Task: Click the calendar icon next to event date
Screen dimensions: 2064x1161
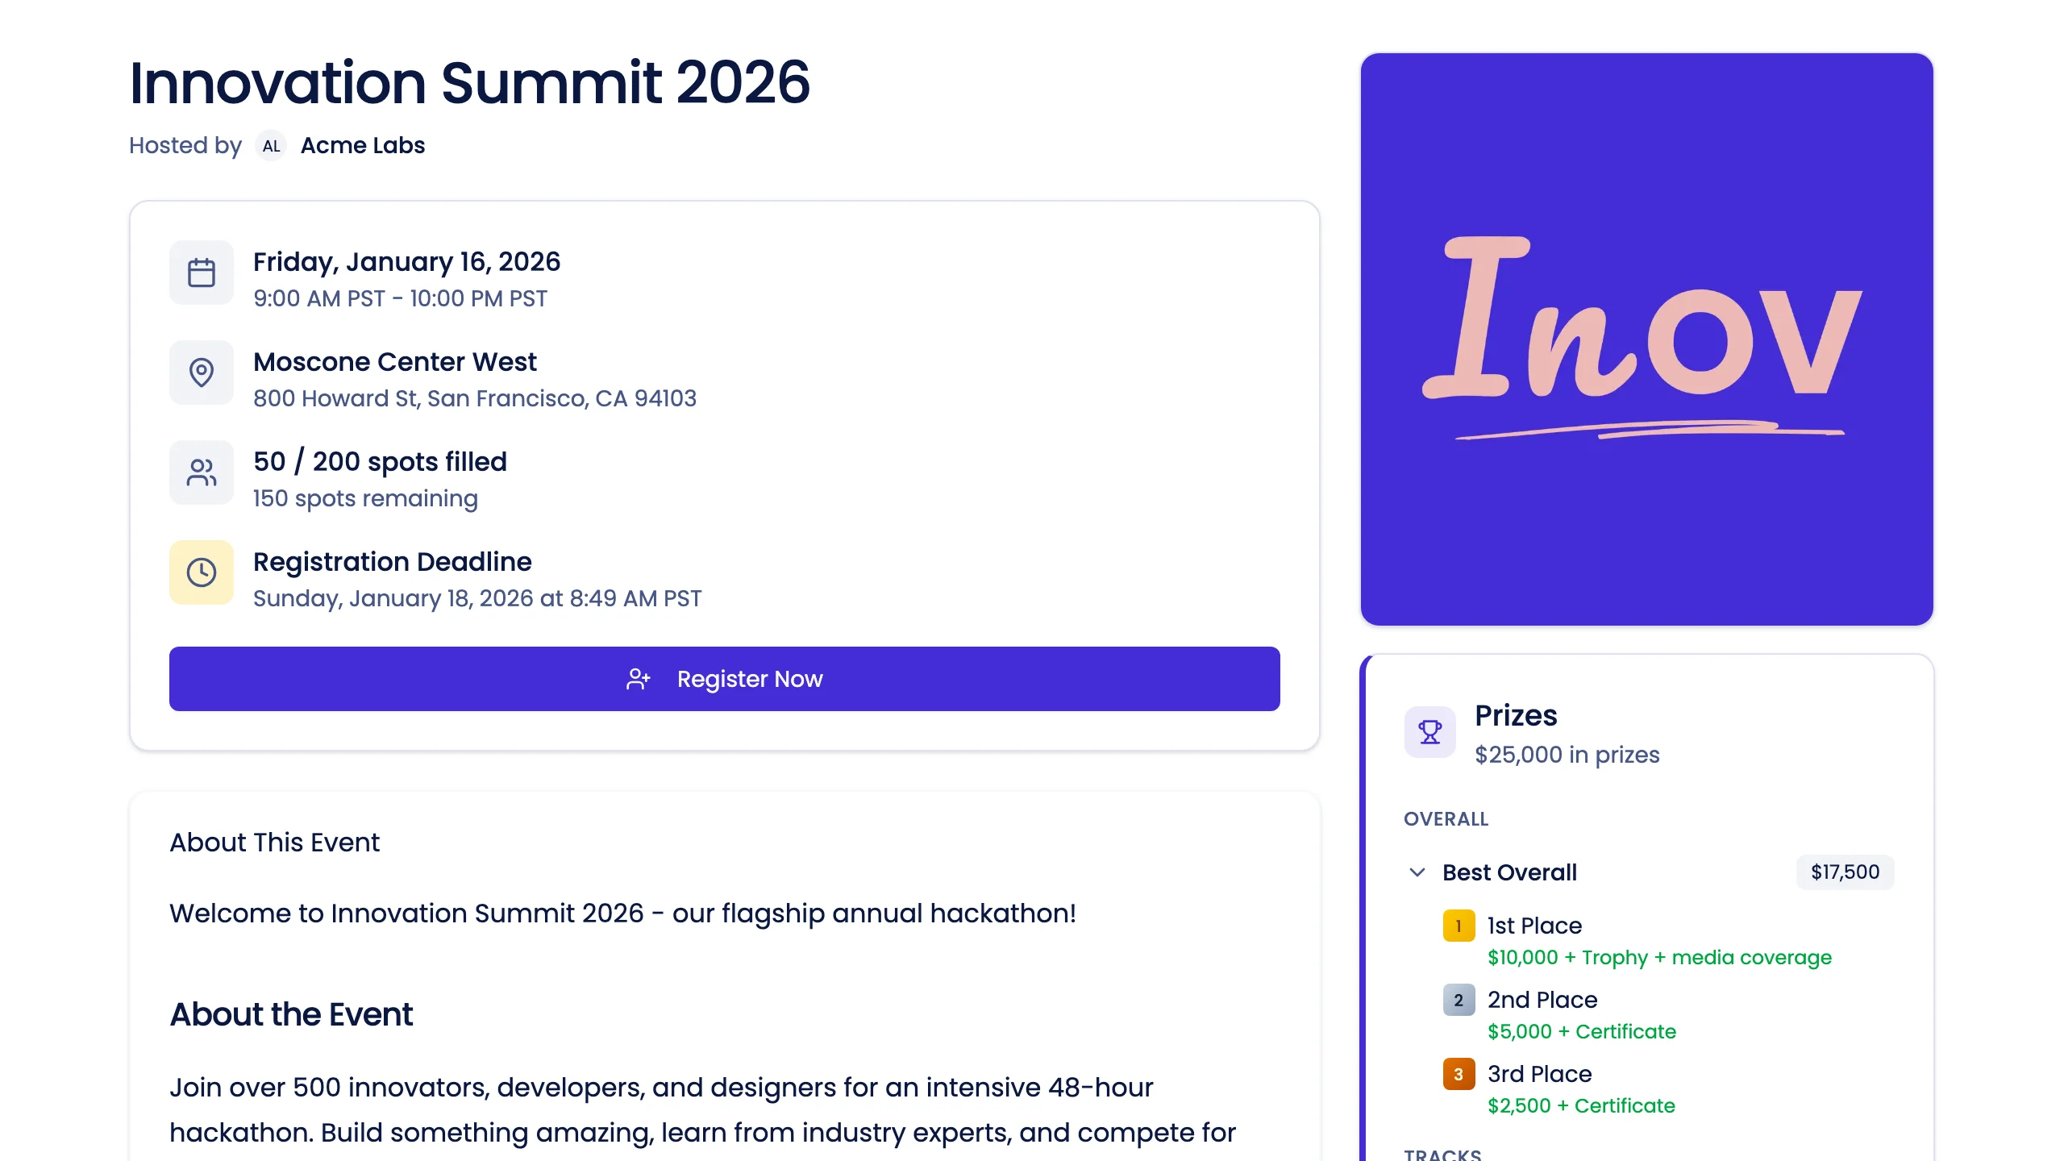Action: [201, 273]
